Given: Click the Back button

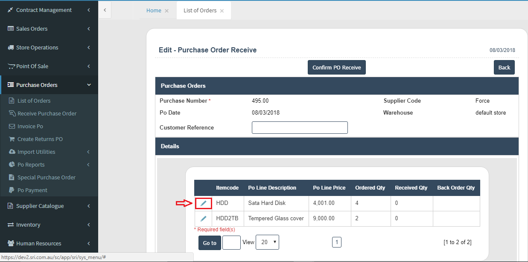Looking at the screenshot, I should pos(504,68).
